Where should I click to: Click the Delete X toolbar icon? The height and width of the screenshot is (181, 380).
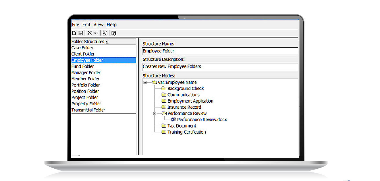click(x=90, y=33)
